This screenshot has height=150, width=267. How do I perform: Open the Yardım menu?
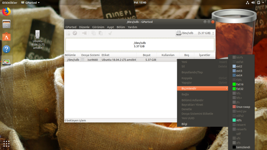(133, 27)
